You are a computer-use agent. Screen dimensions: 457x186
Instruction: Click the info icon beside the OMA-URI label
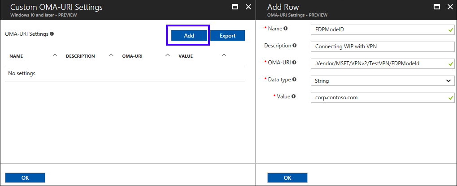click(295, 63)
